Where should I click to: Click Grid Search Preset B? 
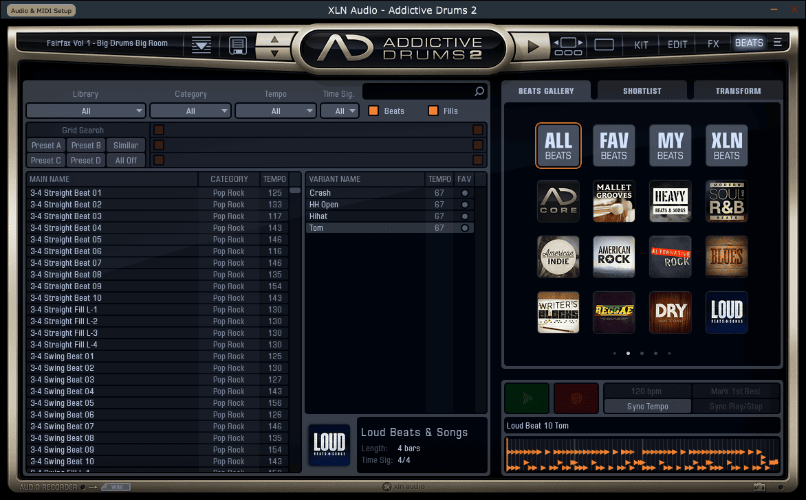click(86, 146)
